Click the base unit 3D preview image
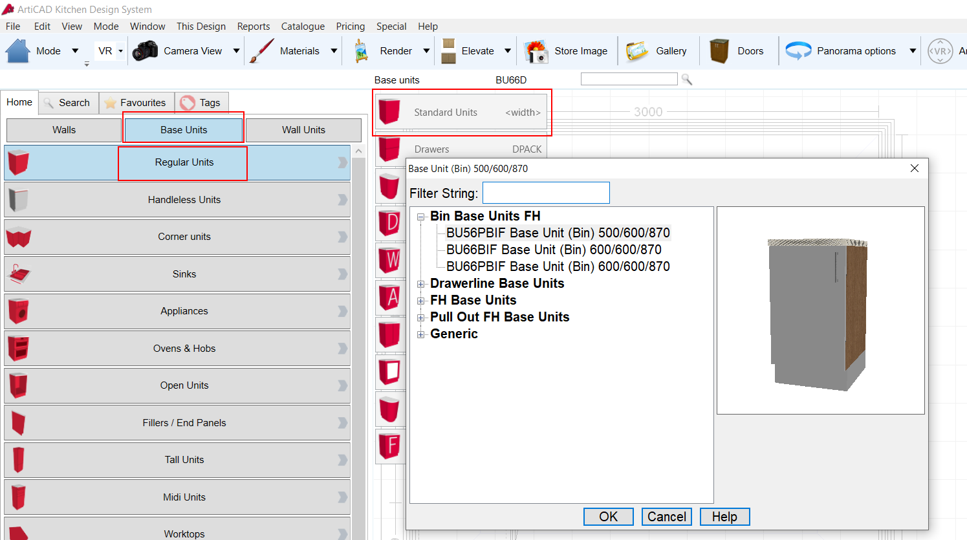Image resolution: width=967 pixels, height=540 pixels. point(820,310)
